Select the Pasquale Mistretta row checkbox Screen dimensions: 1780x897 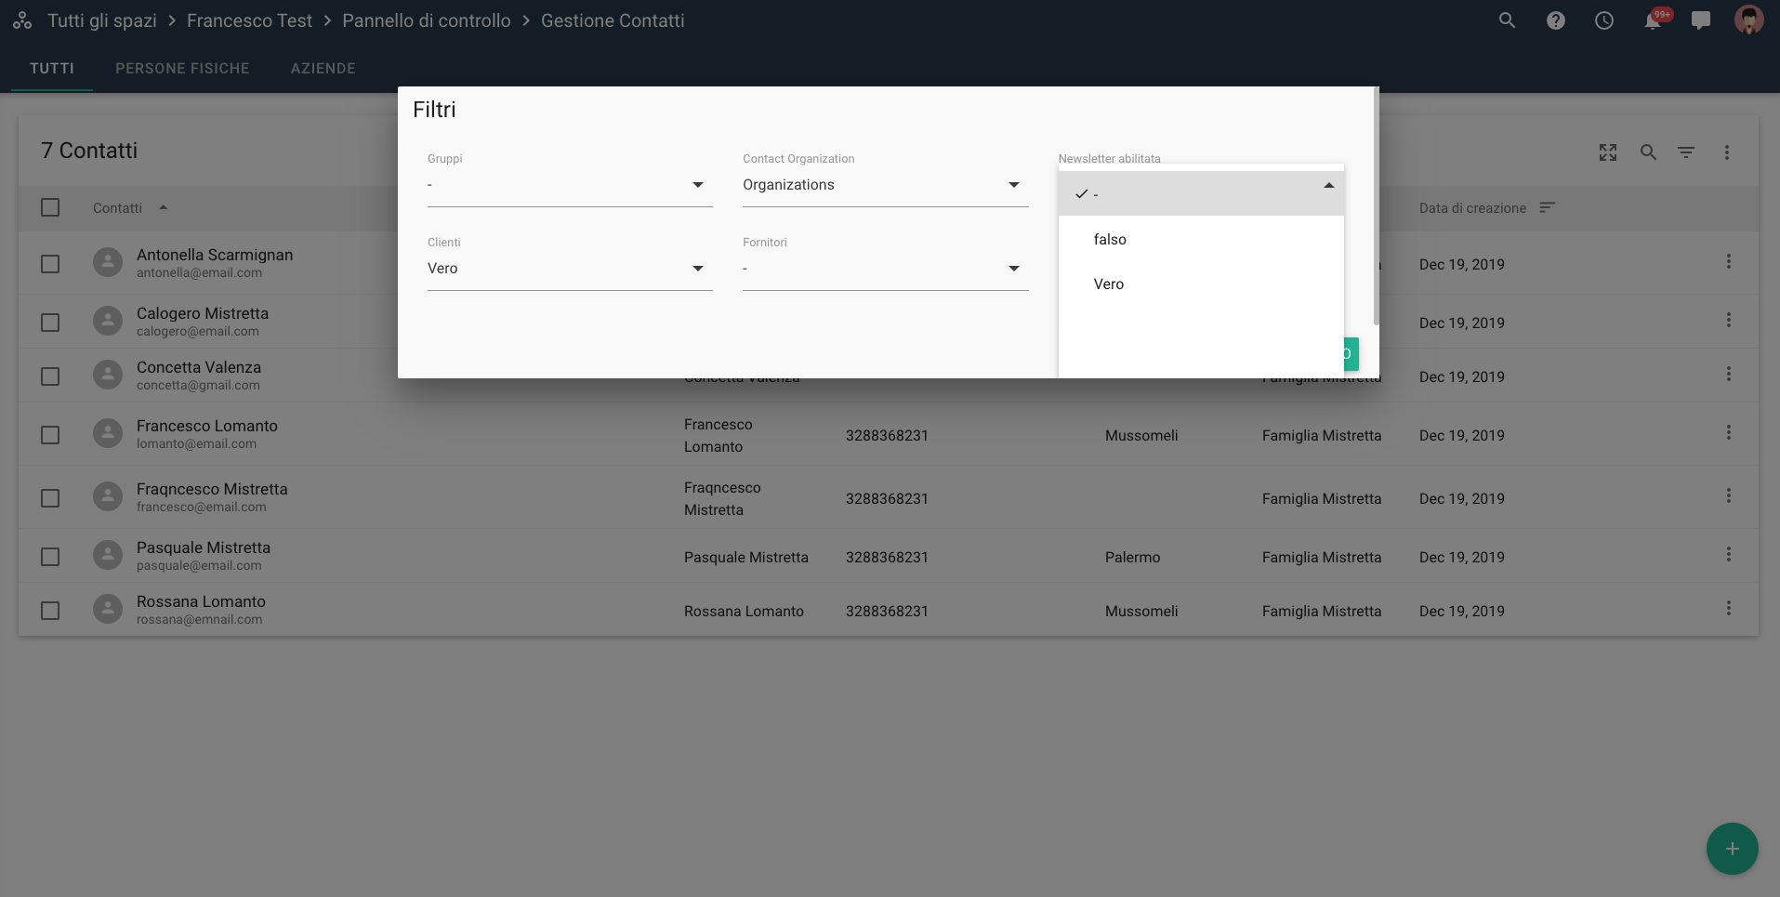(x=50, y=557)
